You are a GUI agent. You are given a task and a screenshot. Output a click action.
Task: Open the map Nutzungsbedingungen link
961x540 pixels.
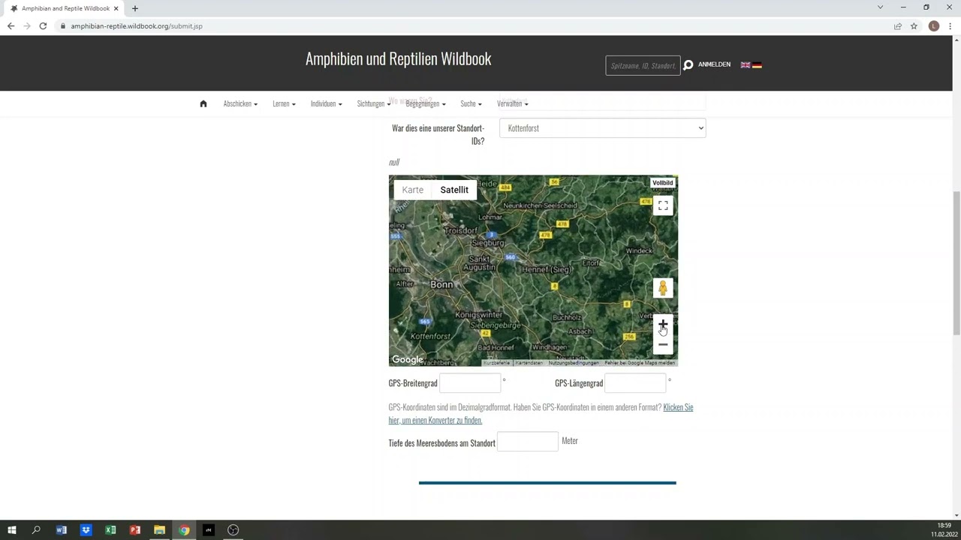click(574, 363)
